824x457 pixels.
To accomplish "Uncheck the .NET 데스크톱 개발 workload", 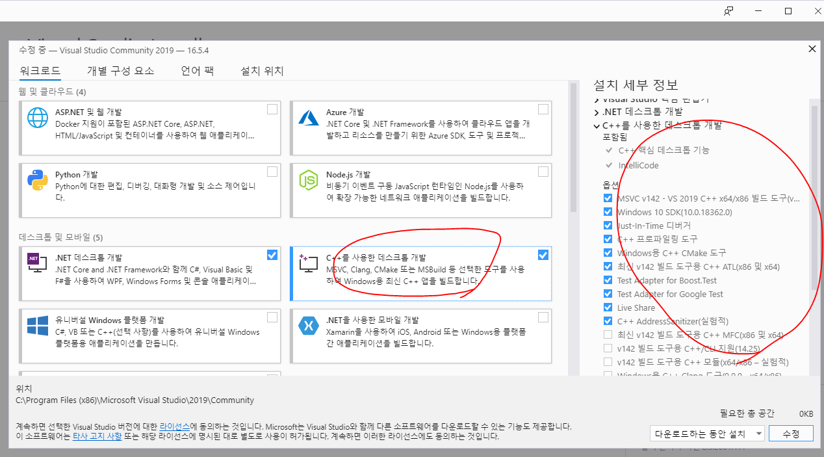I will pos(272,255).
